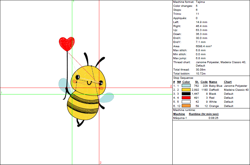Click the underlined Name column header

coord(213,82)
